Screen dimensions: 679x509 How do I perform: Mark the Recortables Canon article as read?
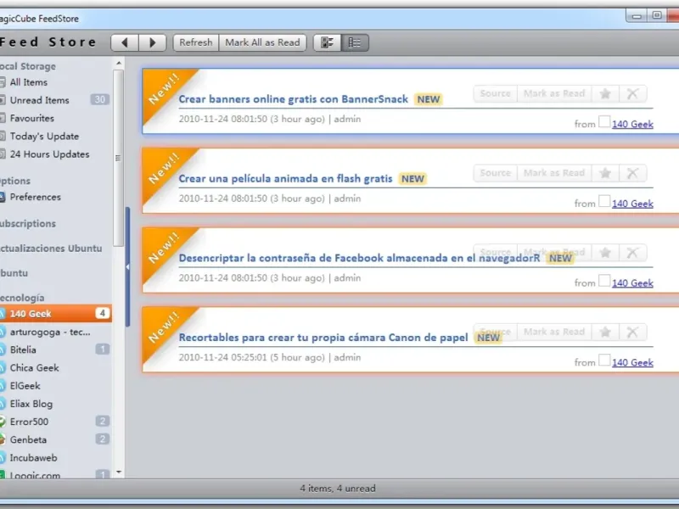coord(554,332)
